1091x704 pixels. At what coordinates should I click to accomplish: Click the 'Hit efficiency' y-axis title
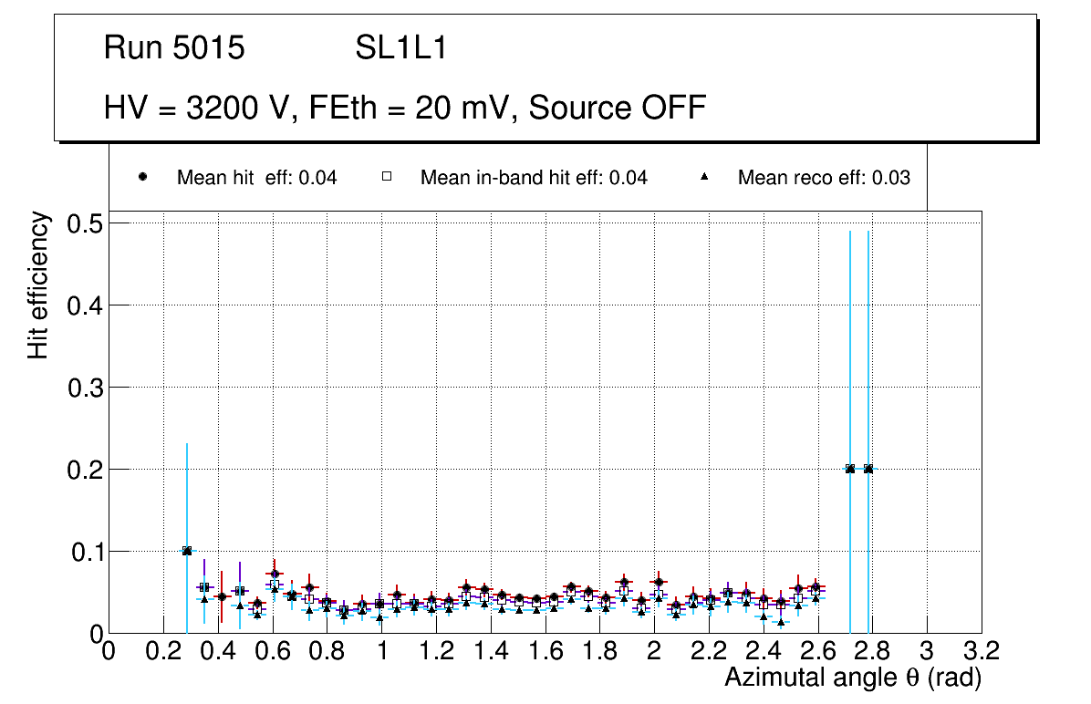[x=38, y=285]
